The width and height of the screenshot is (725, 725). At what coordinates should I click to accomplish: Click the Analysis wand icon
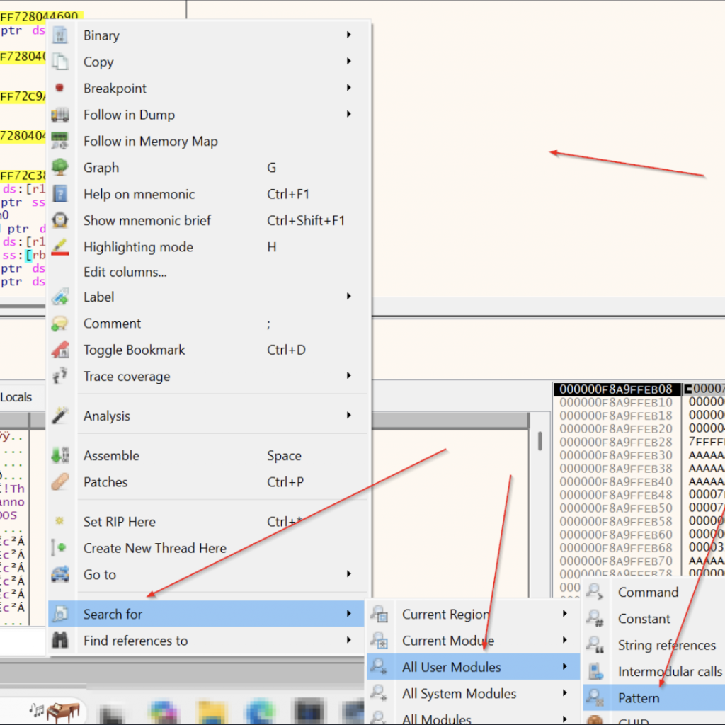click(60, 416)
